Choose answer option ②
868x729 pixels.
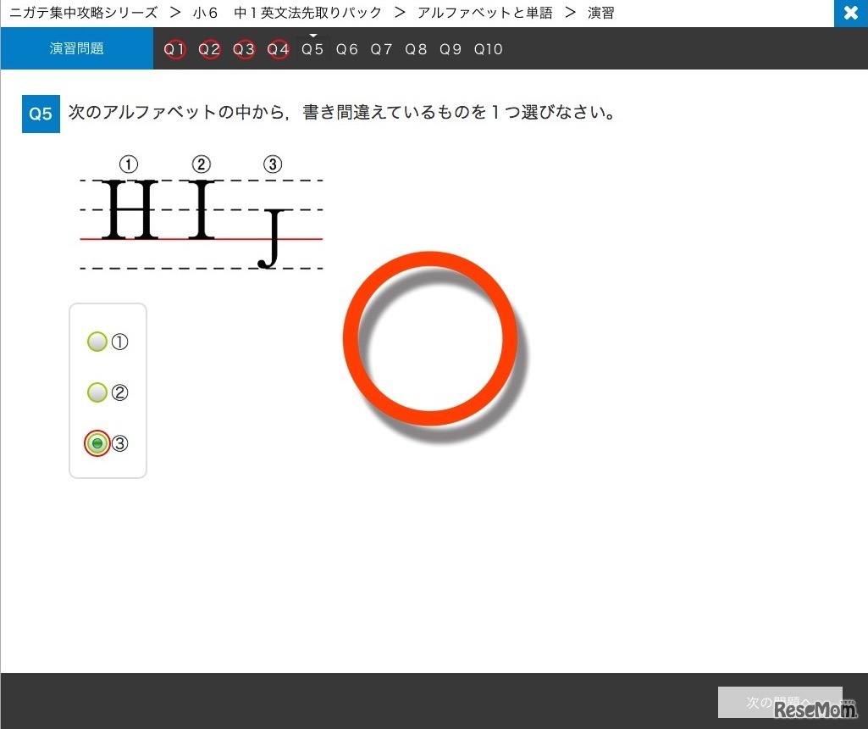point(97,392)
